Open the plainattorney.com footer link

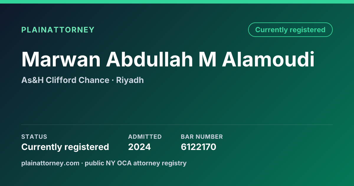50,163
